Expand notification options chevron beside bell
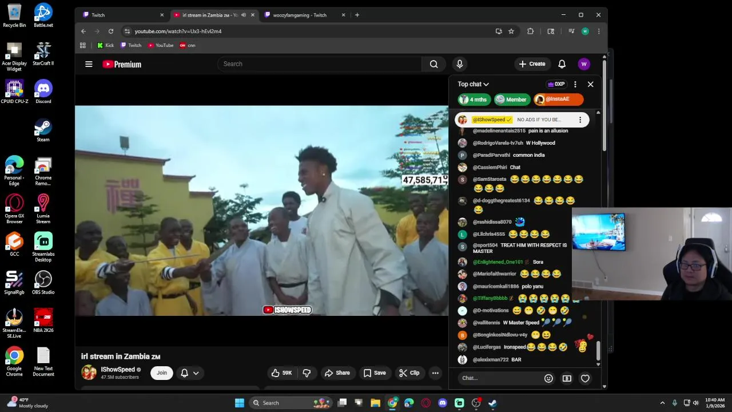This screenshot has width=732, height=412. [196, 373]
